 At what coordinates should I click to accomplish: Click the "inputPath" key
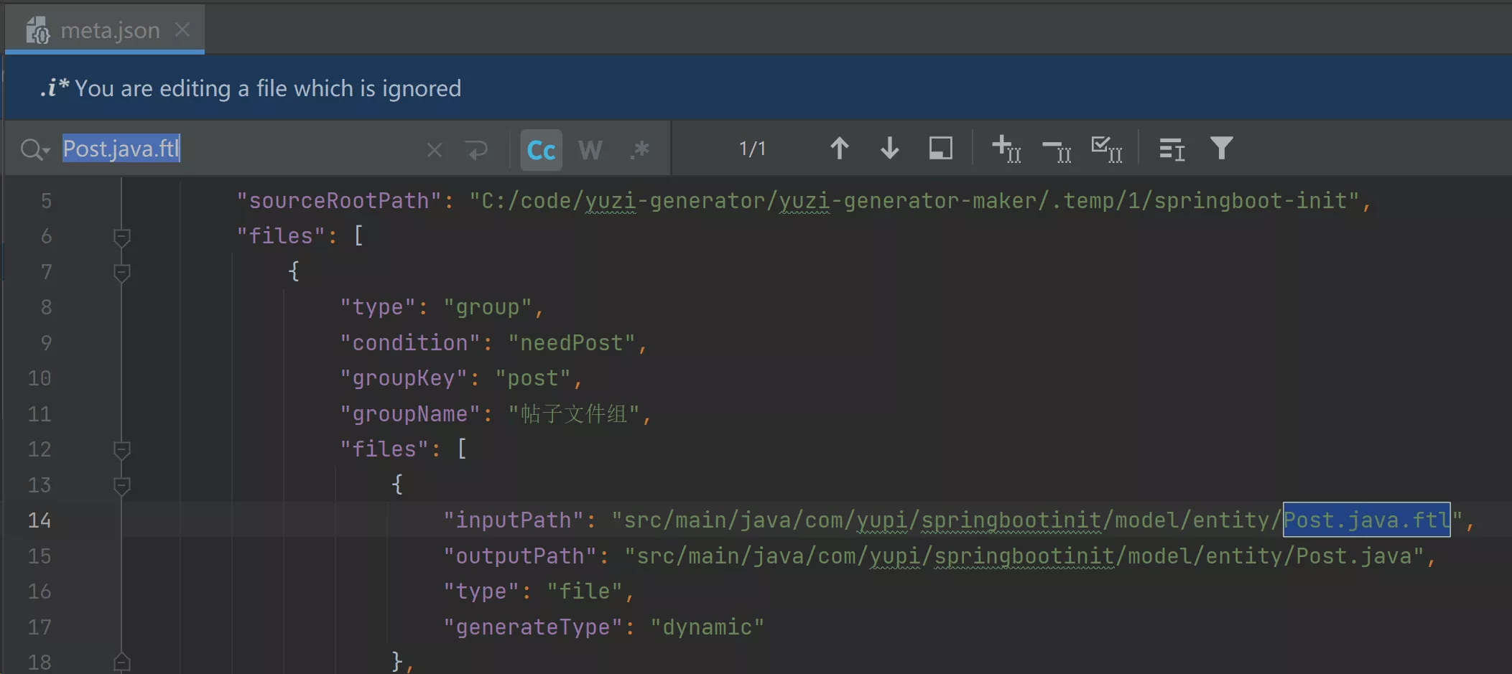[514, 520]
